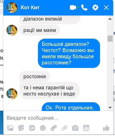Screen dimensions: 115x138
Task: Open chat settings gear icon
Action: pos(95,7)
